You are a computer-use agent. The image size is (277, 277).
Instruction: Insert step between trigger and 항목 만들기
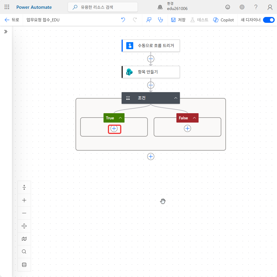[151, 59]
